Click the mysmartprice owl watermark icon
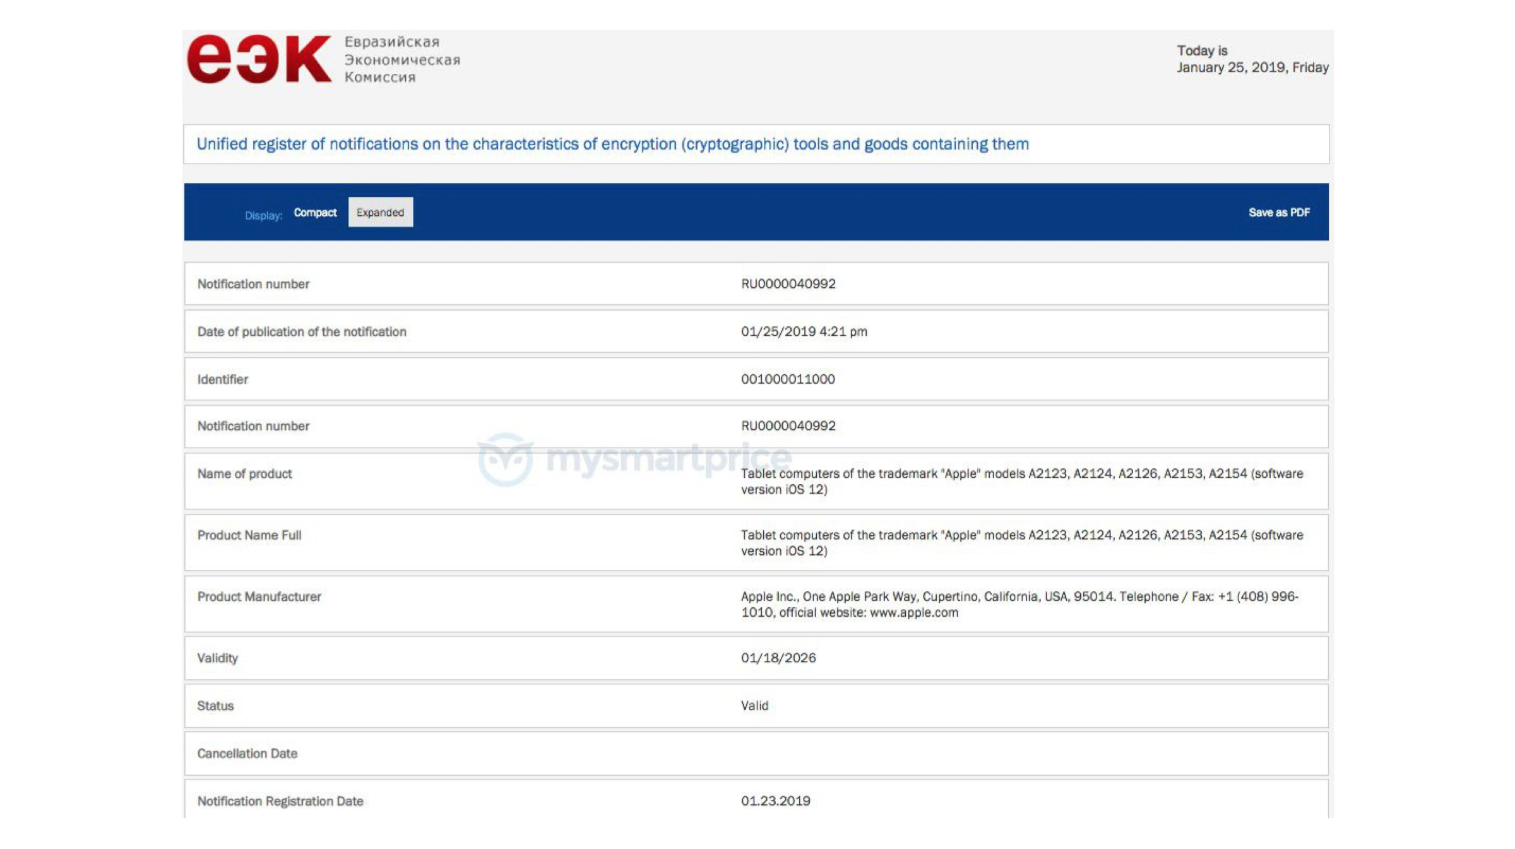1515x849 pixels. (x=505, y=460)
